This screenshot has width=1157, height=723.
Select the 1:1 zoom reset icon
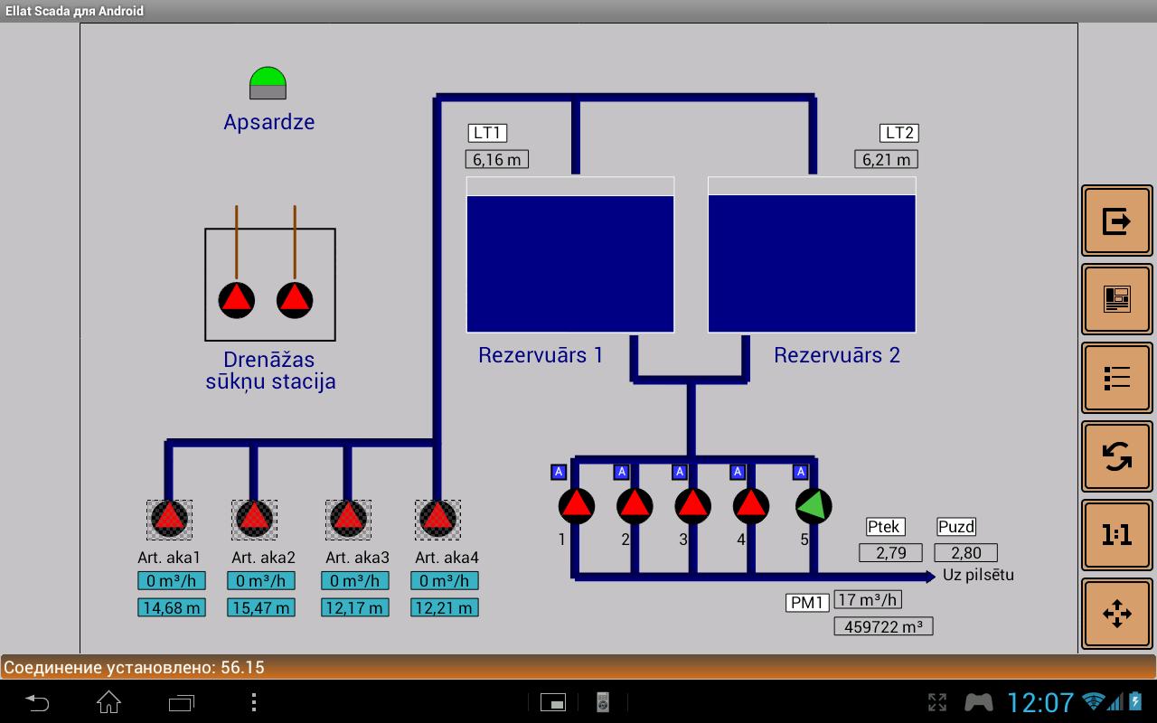click(x=1116, y=534)
